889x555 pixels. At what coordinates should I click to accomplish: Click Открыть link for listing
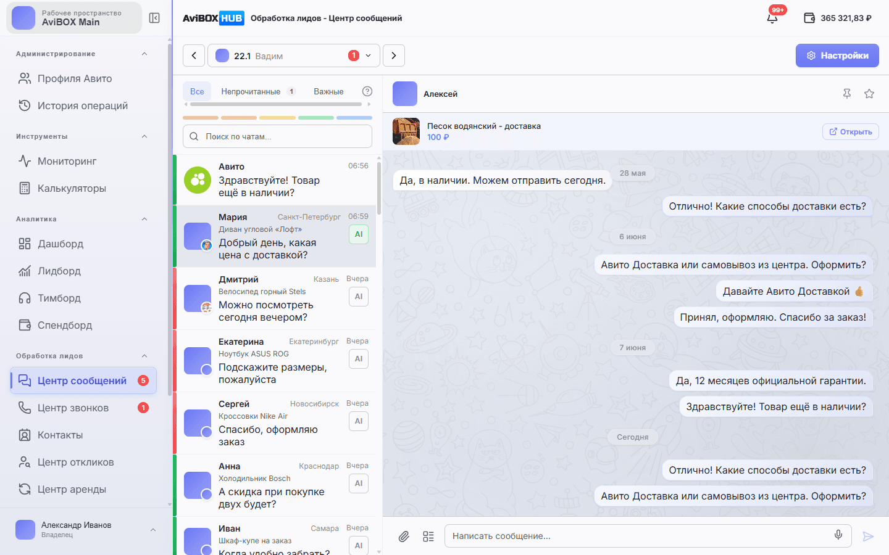pos(851,131)
